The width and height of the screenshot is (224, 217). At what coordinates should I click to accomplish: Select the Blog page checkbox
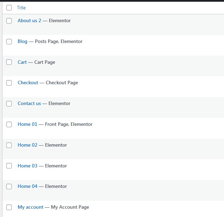9,42
